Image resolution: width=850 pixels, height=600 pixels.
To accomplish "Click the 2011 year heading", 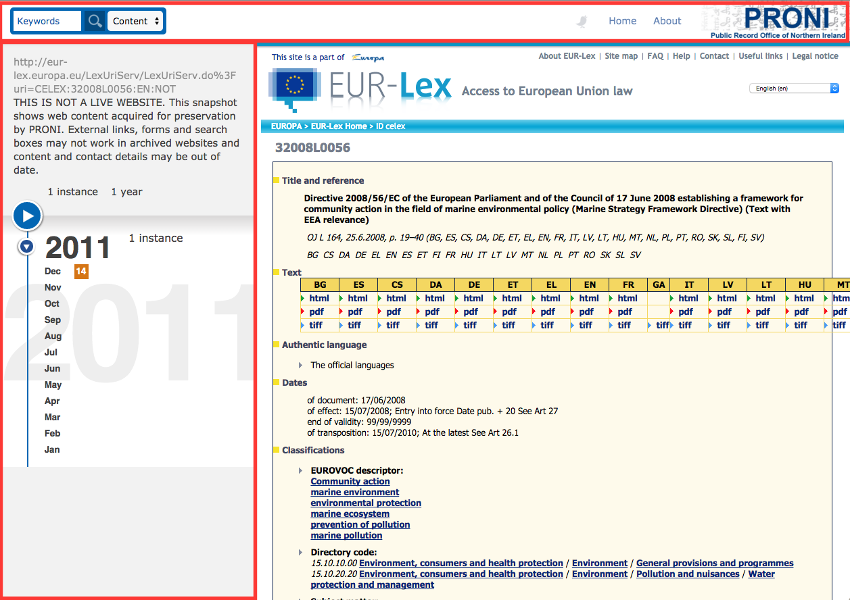I will point(78,248).
